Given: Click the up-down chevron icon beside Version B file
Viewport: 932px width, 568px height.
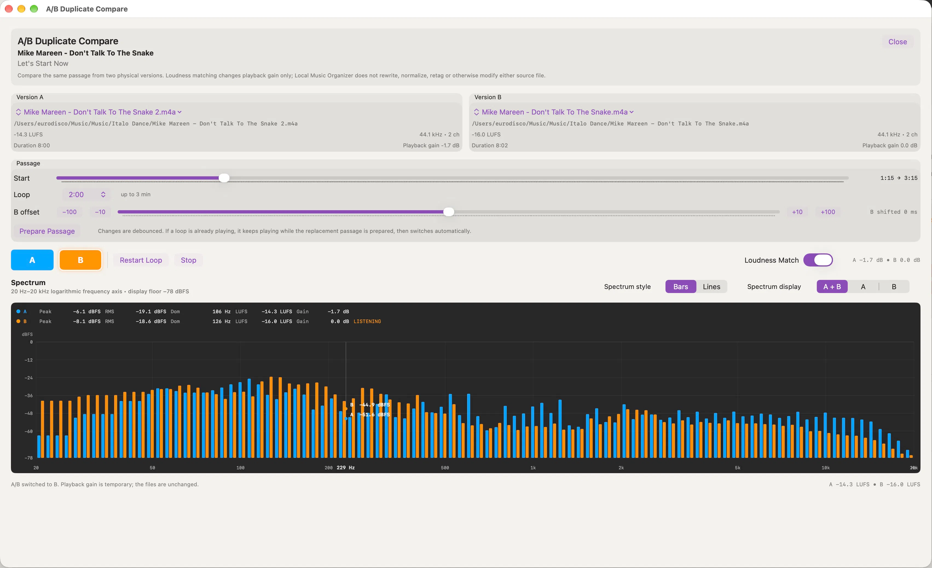Looking at the screenshot, I should (476, 112).
